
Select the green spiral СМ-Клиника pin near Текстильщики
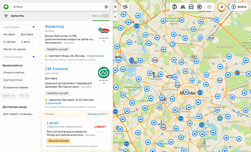tap(220, 118)
